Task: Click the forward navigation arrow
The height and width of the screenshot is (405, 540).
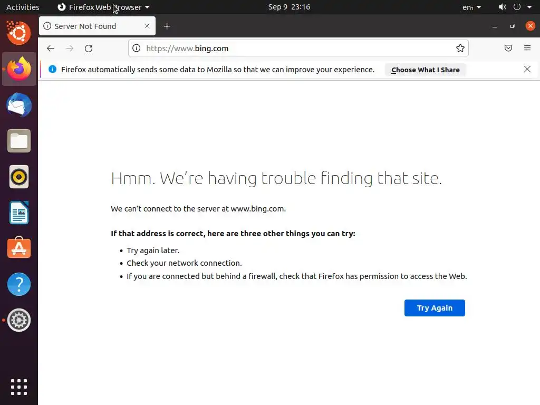Action: (x=70, y=48)
